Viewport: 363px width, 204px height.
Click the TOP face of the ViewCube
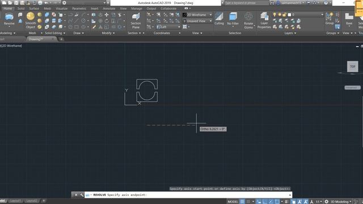coord(352,67)
